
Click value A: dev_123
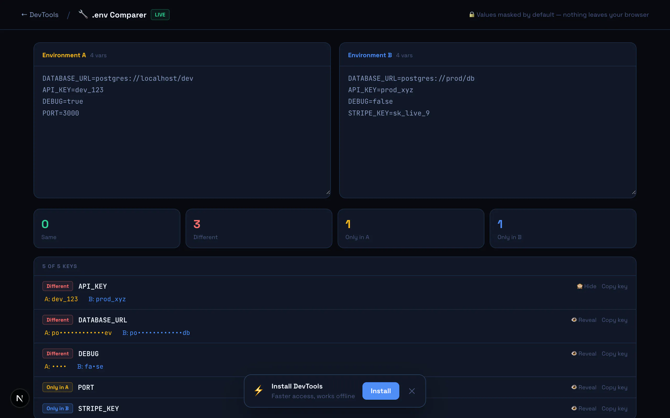[x=61, y=299]
